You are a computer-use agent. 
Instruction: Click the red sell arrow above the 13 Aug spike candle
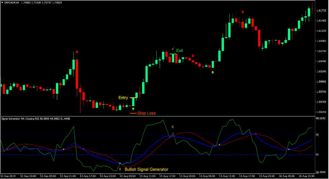(77, 52)
